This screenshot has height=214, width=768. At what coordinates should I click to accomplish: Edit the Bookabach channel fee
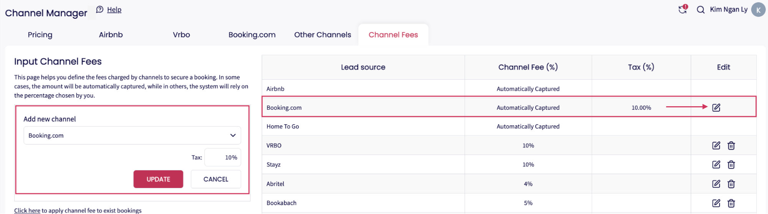click(716, 203)
